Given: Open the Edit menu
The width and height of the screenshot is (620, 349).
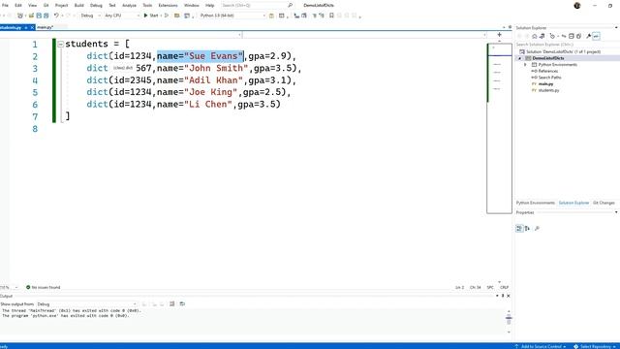Looking at the screenshot, I should tap(18, 5).
